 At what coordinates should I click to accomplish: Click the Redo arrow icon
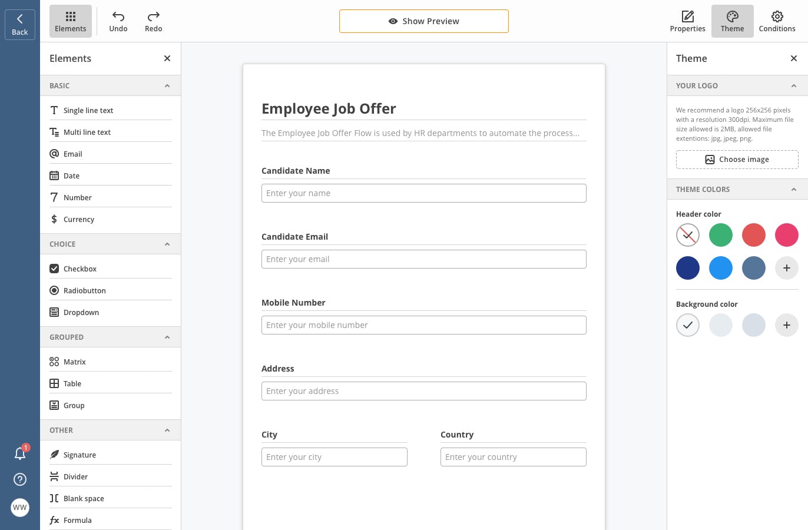click(154, 16)
